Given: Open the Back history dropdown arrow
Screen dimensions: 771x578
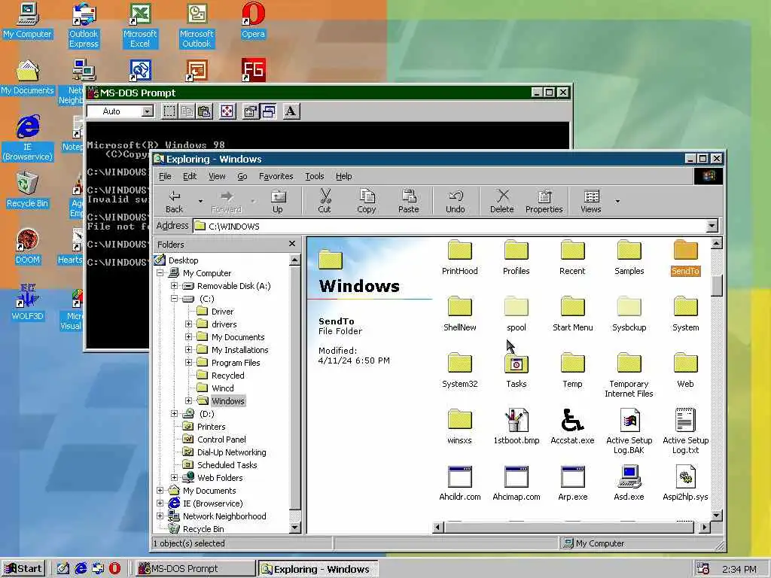Looking at the screenshot, I should [200, 202].
